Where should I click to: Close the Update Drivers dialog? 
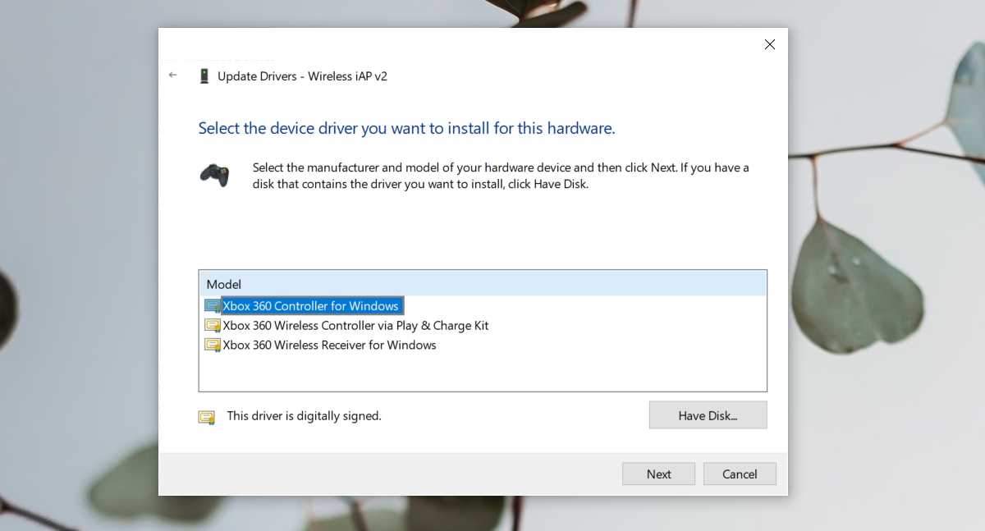(x=769, y=45)
